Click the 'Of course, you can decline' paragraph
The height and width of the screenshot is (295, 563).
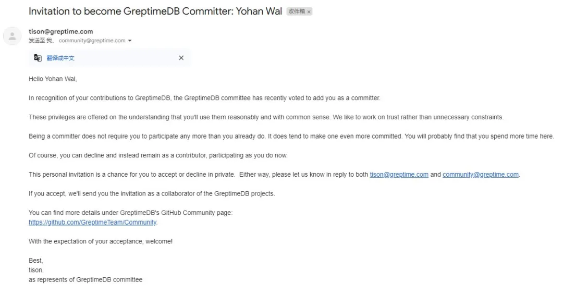158,155
